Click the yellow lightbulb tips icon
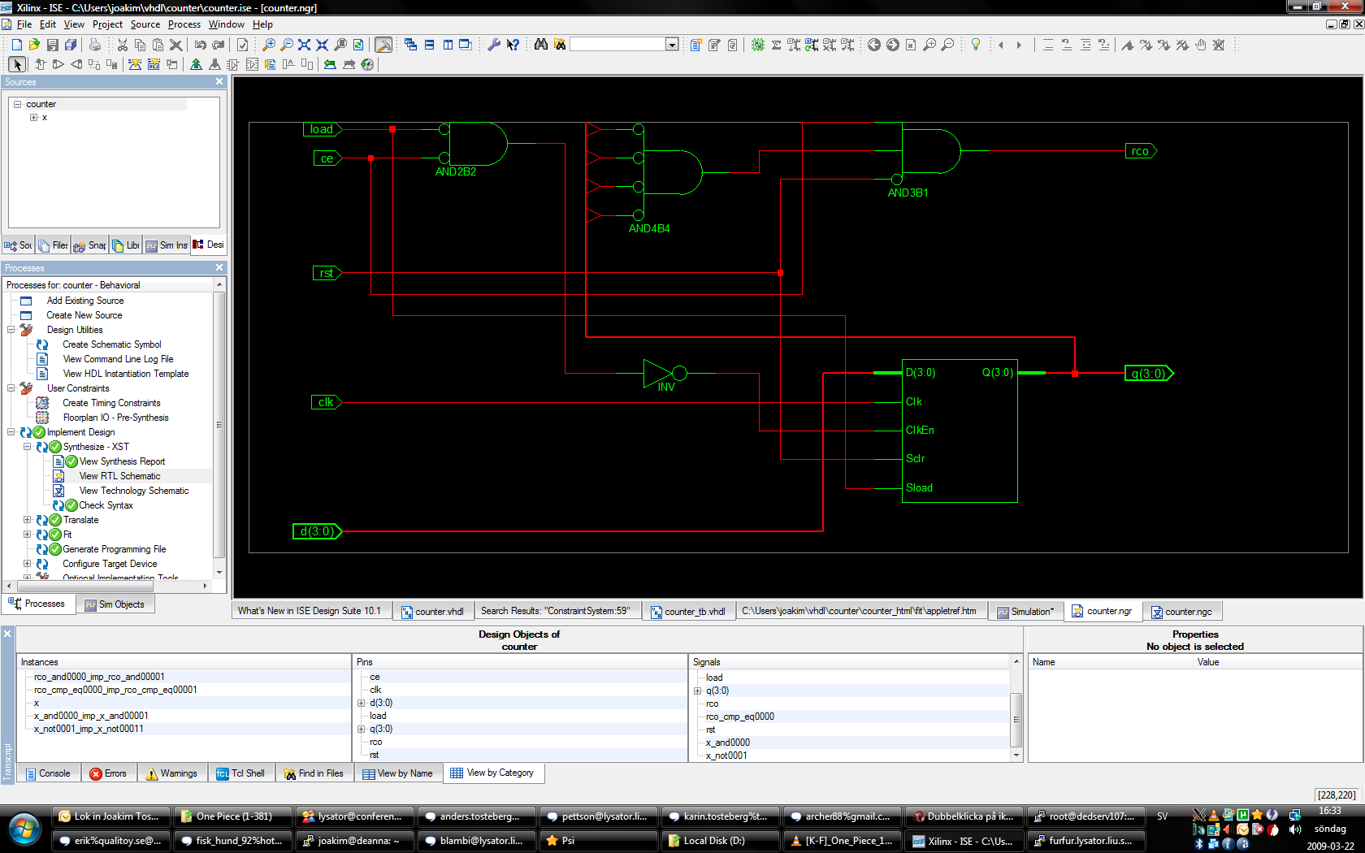Viewport: 1365px width, 853px height. click(x=976, y=45)
